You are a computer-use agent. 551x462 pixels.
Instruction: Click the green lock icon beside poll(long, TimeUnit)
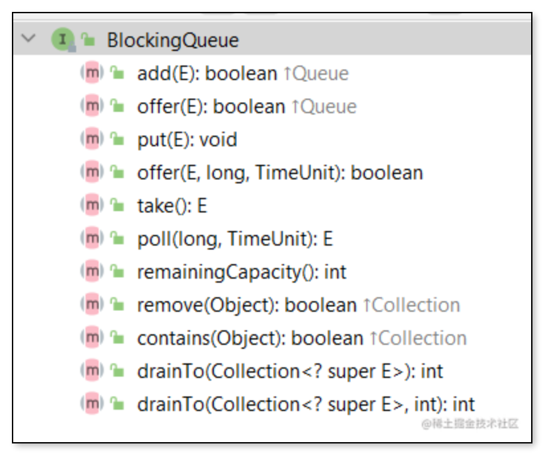tap(117, 238)
